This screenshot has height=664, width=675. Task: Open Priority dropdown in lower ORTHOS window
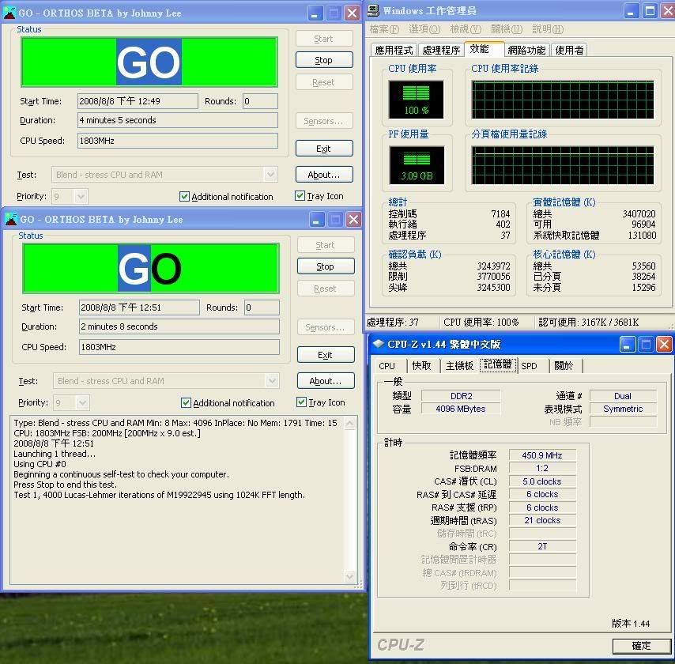pos(82,403)
